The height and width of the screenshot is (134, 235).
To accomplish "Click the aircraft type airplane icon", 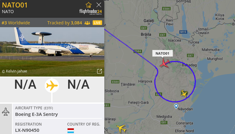I will [x=6, y=112].
